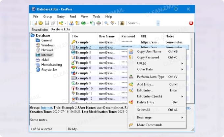This screenshot has width=224, height=137.
Task: Click the Lock Workspace padlock icon
Action: click(x=122, y=23)
